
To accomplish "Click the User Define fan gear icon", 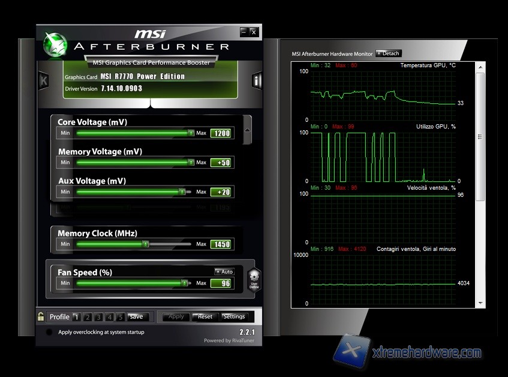I will click(254, 280).
